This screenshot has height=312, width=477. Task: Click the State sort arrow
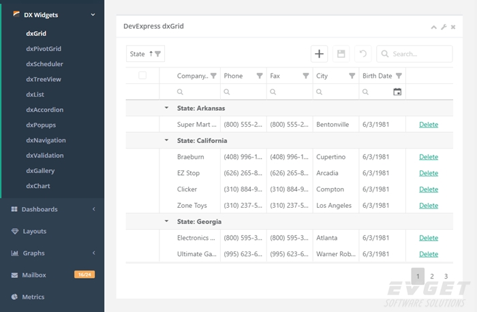click(151, 54)
